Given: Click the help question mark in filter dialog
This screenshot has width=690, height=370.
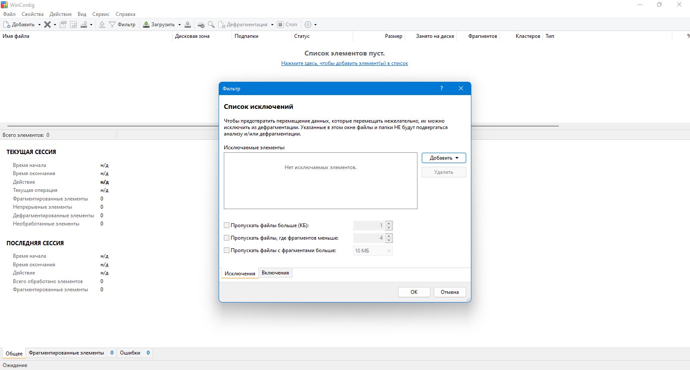Looking at the screenshot, I should click(x=442, y=88).
